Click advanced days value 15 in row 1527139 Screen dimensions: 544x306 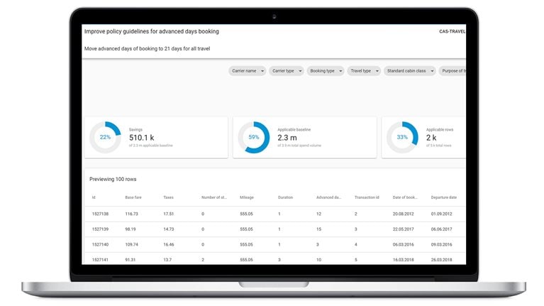[319, 229]
